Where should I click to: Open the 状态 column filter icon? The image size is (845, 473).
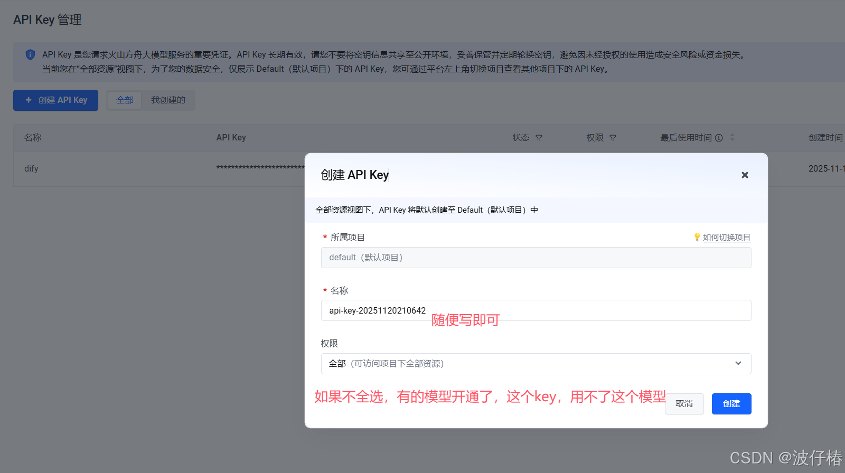click(x=539, y=138)
